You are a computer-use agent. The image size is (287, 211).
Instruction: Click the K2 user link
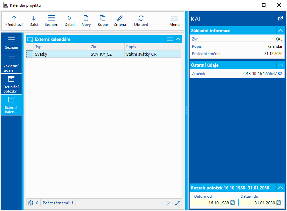click(280, 74)
